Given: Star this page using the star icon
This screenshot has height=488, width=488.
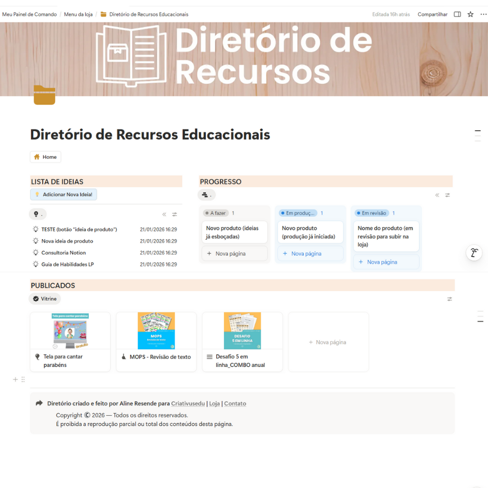Looking at the screenshot, I should point(470,14).
